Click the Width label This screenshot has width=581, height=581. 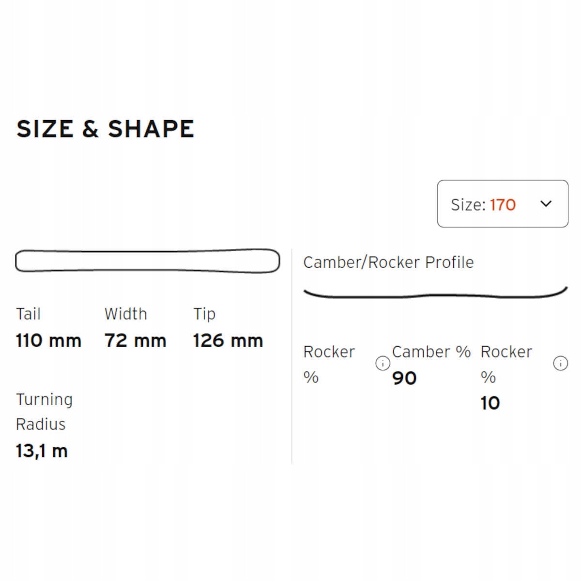coord(125,314)
